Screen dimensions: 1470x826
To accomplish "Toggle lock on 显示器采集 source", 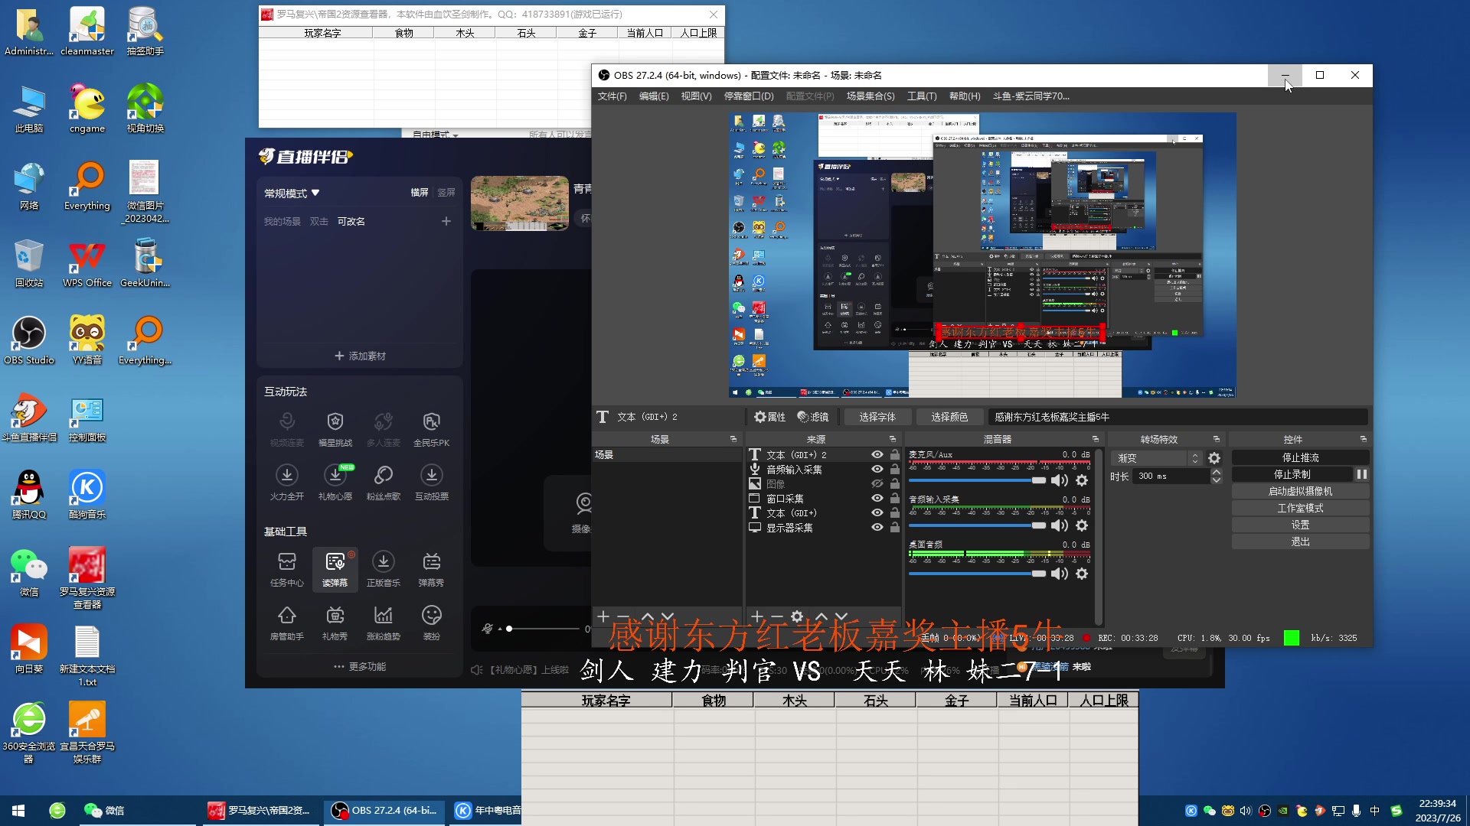I will tap(894, 528).
